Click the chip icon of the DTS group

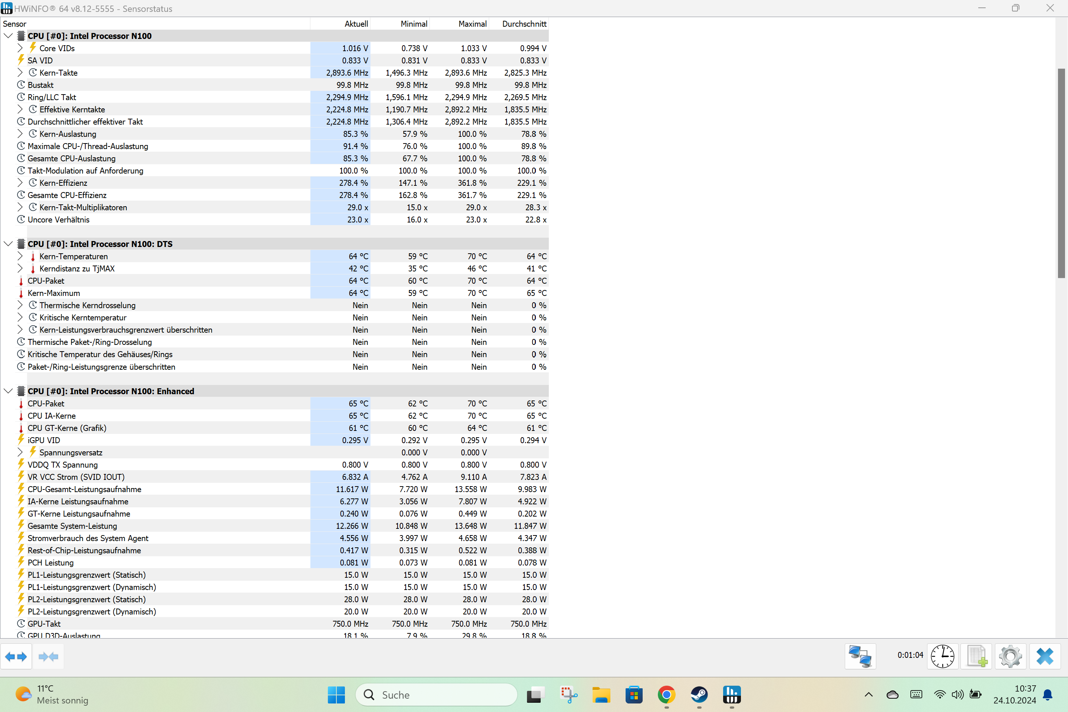pyautogui.click(x=21, y=244)
